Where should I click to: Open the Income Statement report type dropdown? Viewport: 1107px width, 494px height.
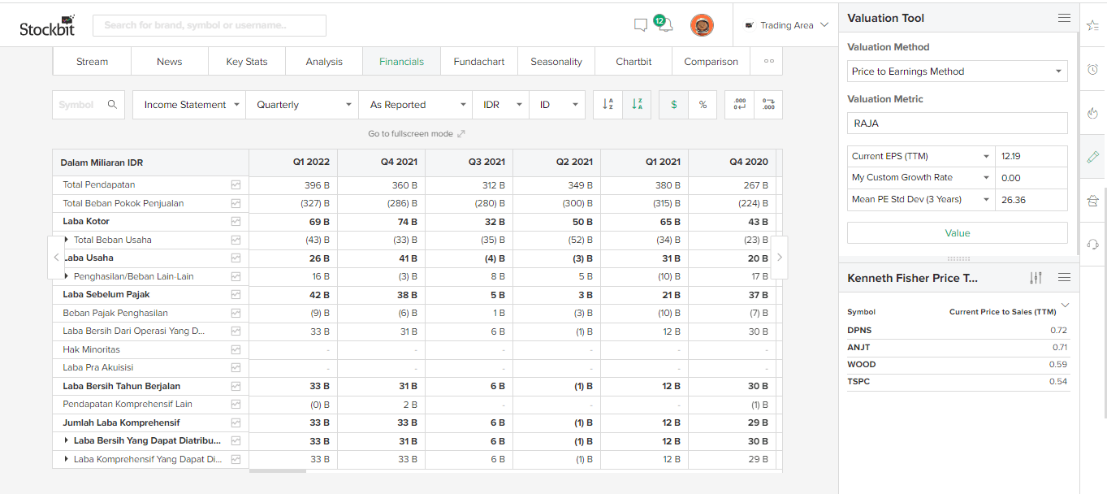pyautogui.click(x=189, y=105)
